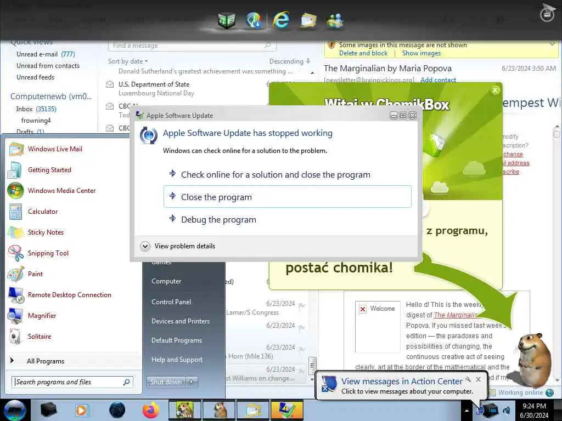Switch to the hamster taskbar button
Screen dimensions: 562x421
pos(219,410)
